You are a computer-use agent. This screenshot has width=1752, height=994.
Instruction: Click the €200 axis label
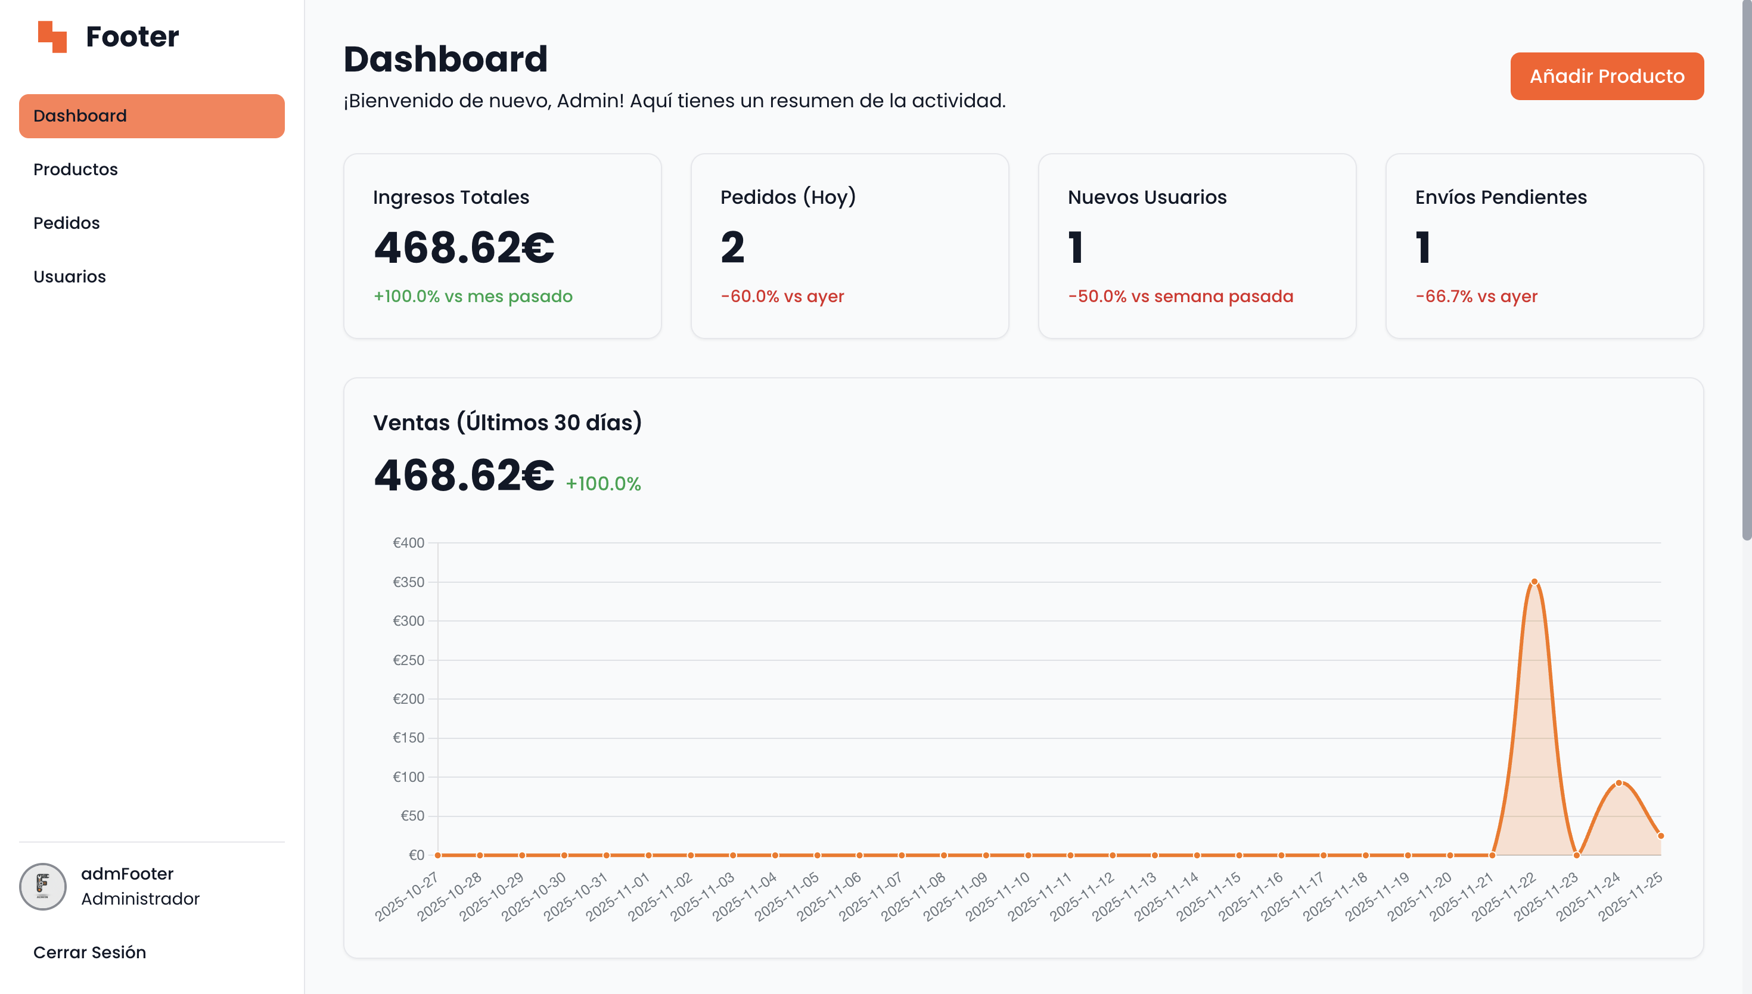click(408, 699)
